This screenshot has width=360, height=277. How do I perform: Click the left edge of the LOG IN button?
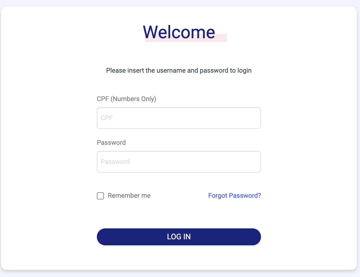(103, 237)
